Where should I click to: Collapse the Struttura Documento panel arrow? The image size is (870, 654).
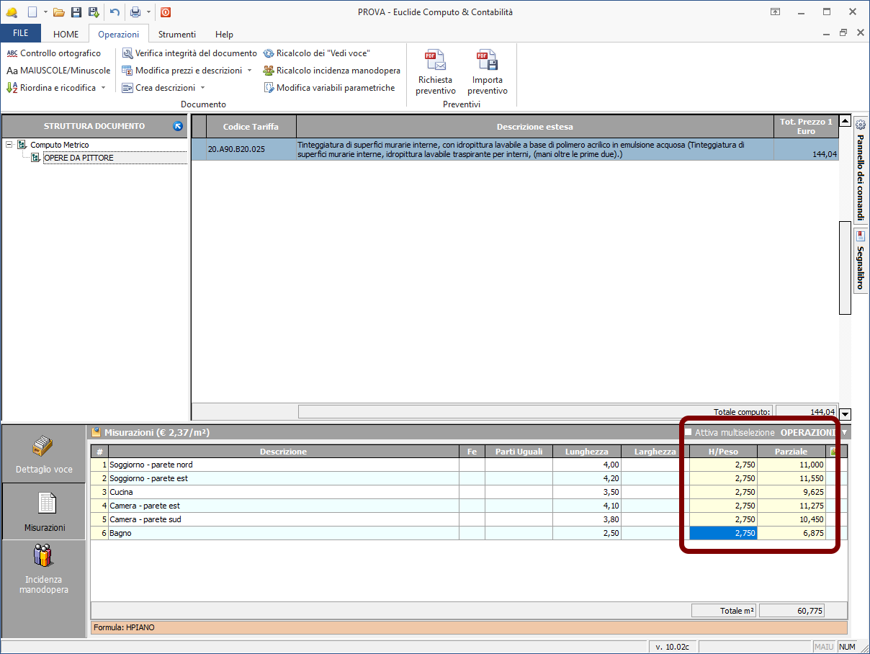(178, 126)
